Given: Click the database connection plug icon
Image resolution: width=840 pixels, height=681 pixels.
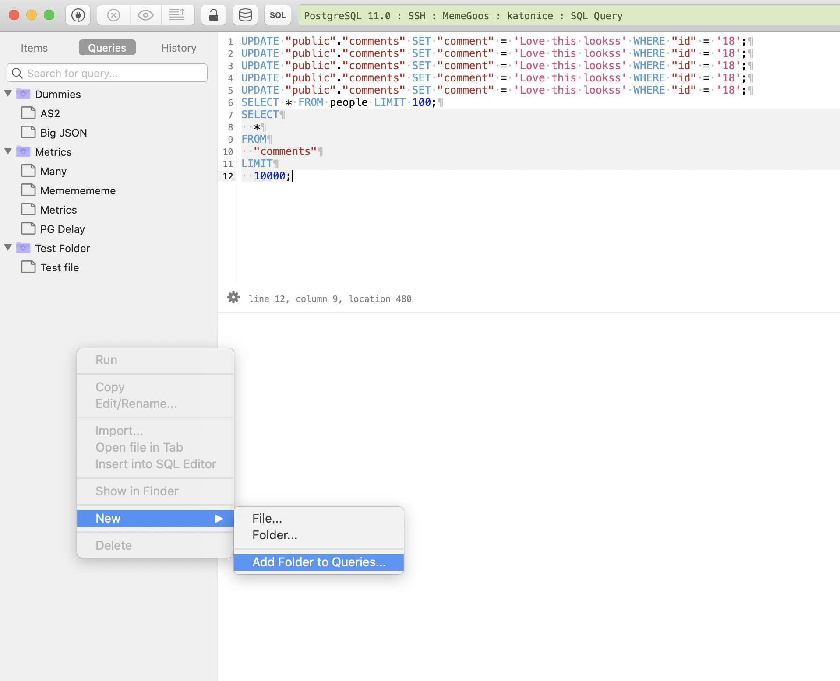Looking at the screenshot, I should tap(78, 15).
